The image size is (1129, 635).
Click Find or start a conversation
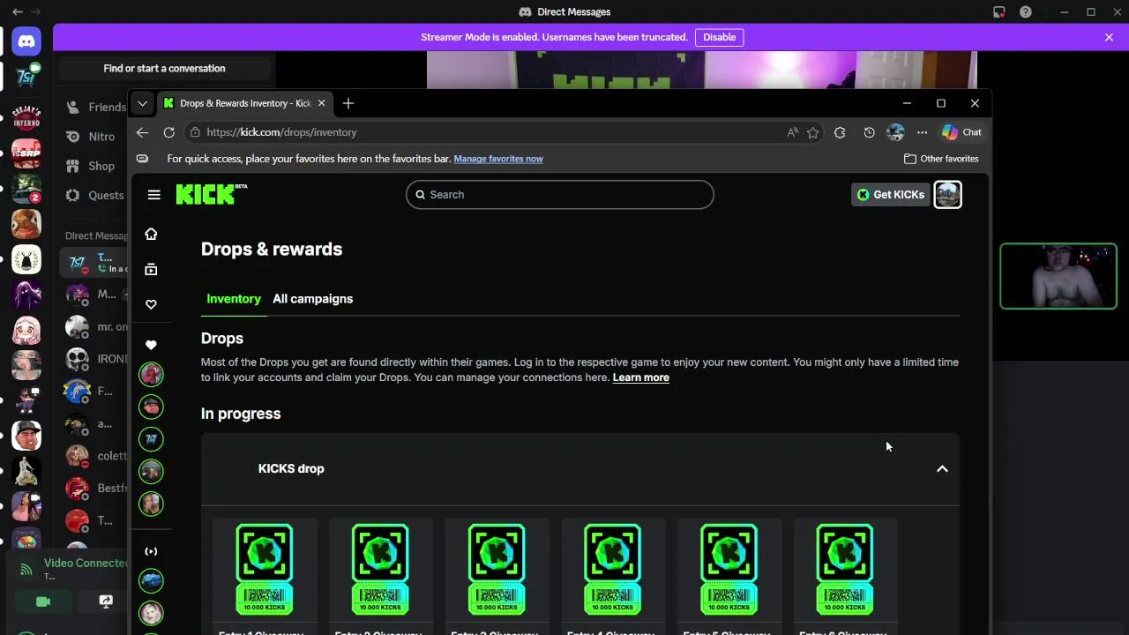164,69
